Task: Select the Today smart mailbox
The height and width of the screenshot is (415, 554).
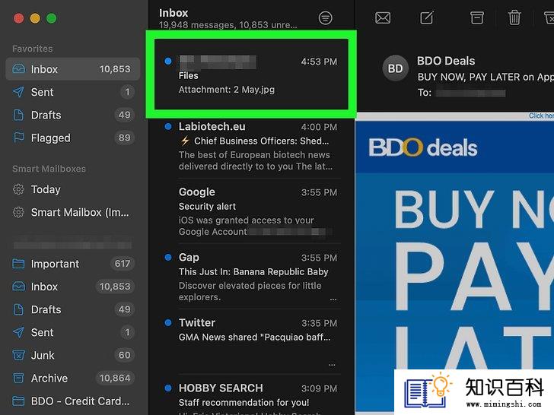Action: (x=73, y=189)
